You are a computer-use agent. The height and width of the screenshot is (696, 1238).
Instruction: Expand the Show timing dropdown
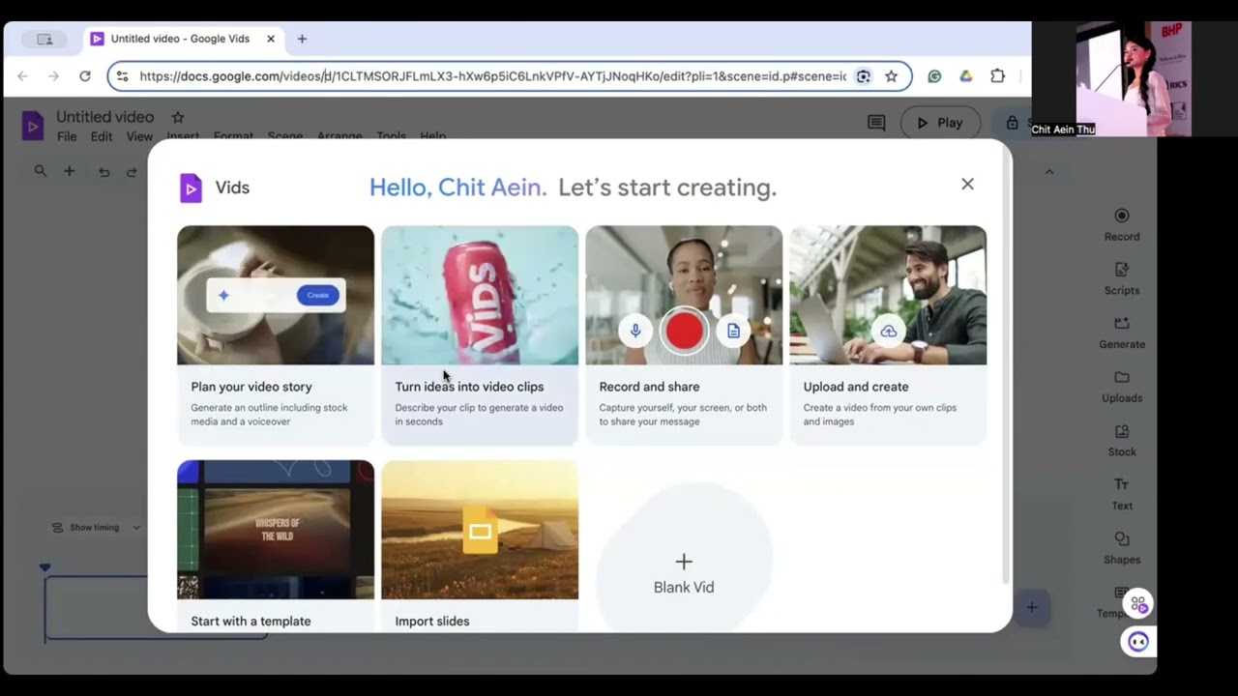point(96,528)
